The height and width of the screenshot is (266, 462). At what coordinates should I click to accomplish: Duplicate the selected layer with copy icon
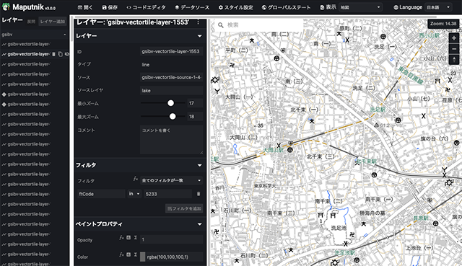(60, 54)
